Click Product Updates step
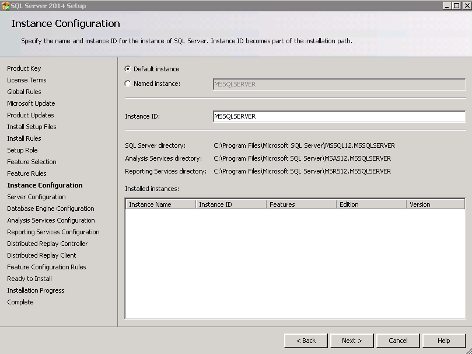 (x=30, y=115)
